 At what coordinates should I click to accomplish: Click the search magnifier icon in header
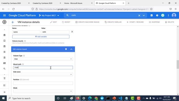point(67,15)
